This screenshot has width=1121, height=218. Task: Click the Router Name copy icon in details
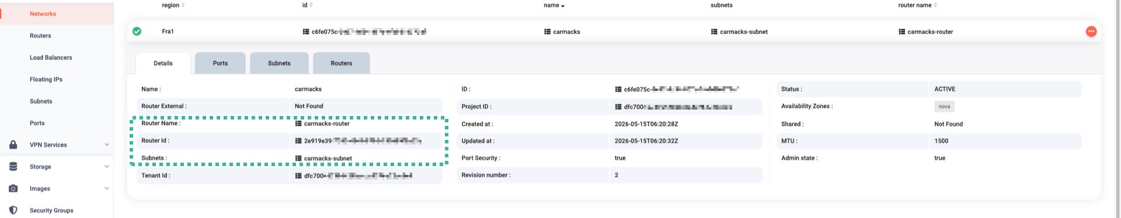tap(298, 124)
